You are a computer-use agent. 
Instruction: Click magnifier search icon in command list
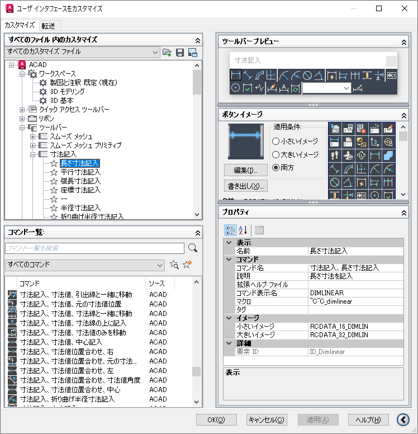tap(193, 248)
